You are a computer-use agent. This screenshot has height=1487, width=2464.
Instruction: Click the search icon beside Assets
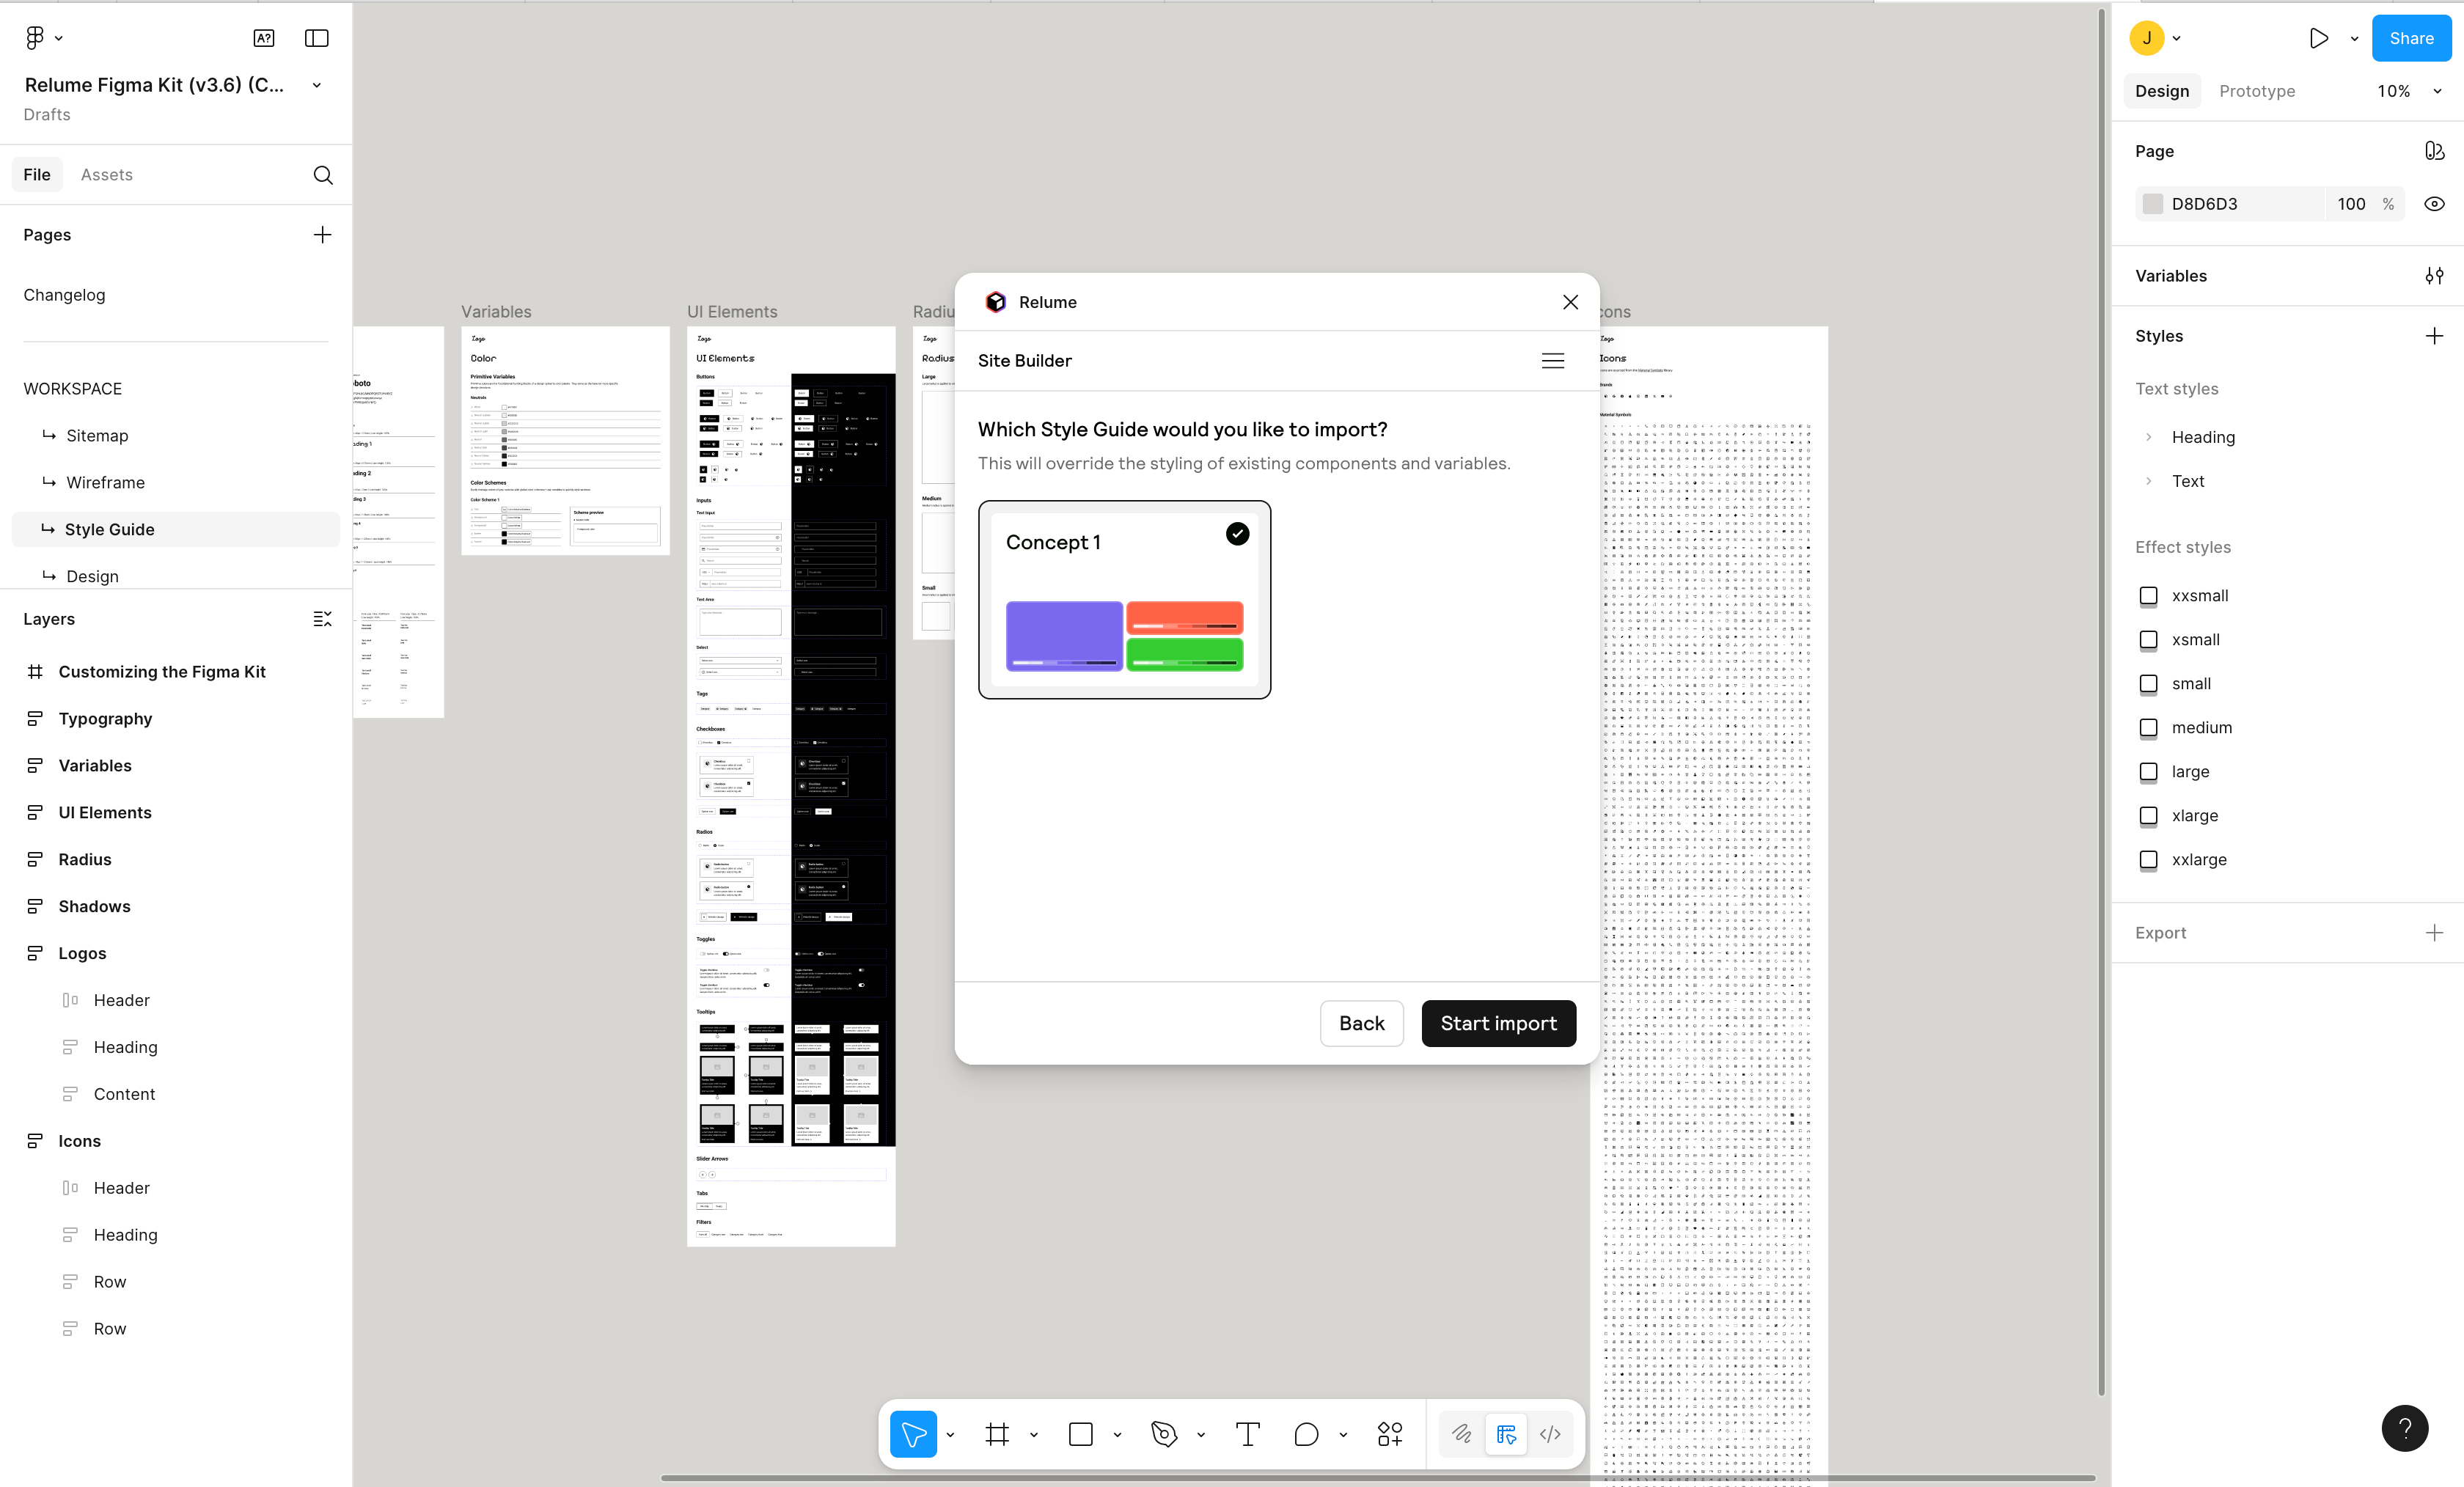click(323, 175)
